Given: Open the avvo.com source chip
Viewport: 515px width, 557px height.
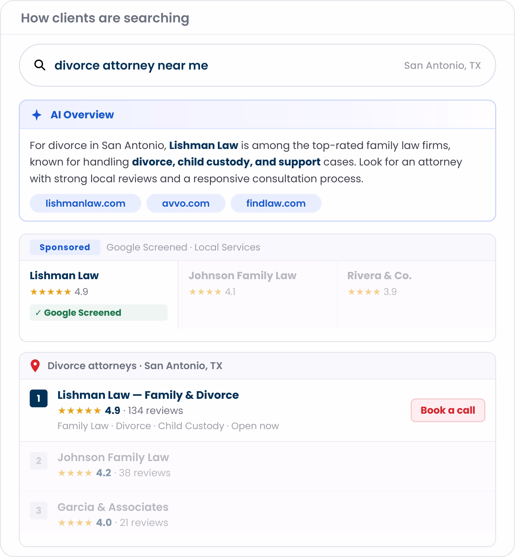Looking at the screenshot, I should [x=186, y=203].
